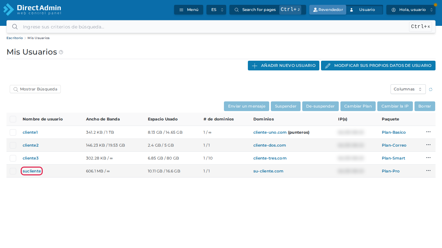Image resolution: width=442 pixels, height=248 pixels.
Task: Refresh the users table with the reload icon
Action: pyautogui.click(x=431, y=89)
